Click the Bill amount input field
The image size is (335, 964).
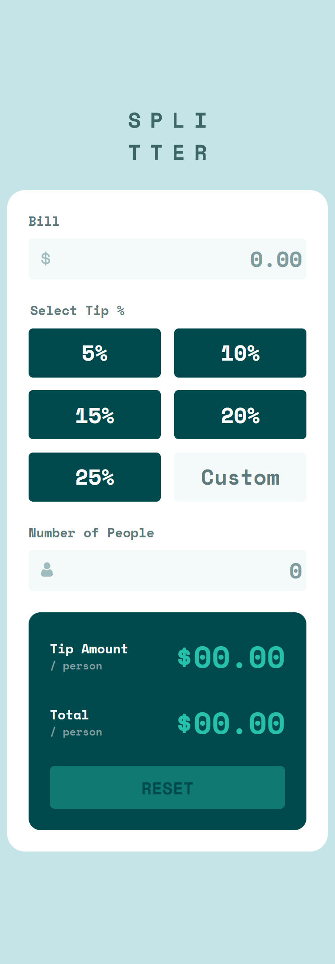coord(167,259)
